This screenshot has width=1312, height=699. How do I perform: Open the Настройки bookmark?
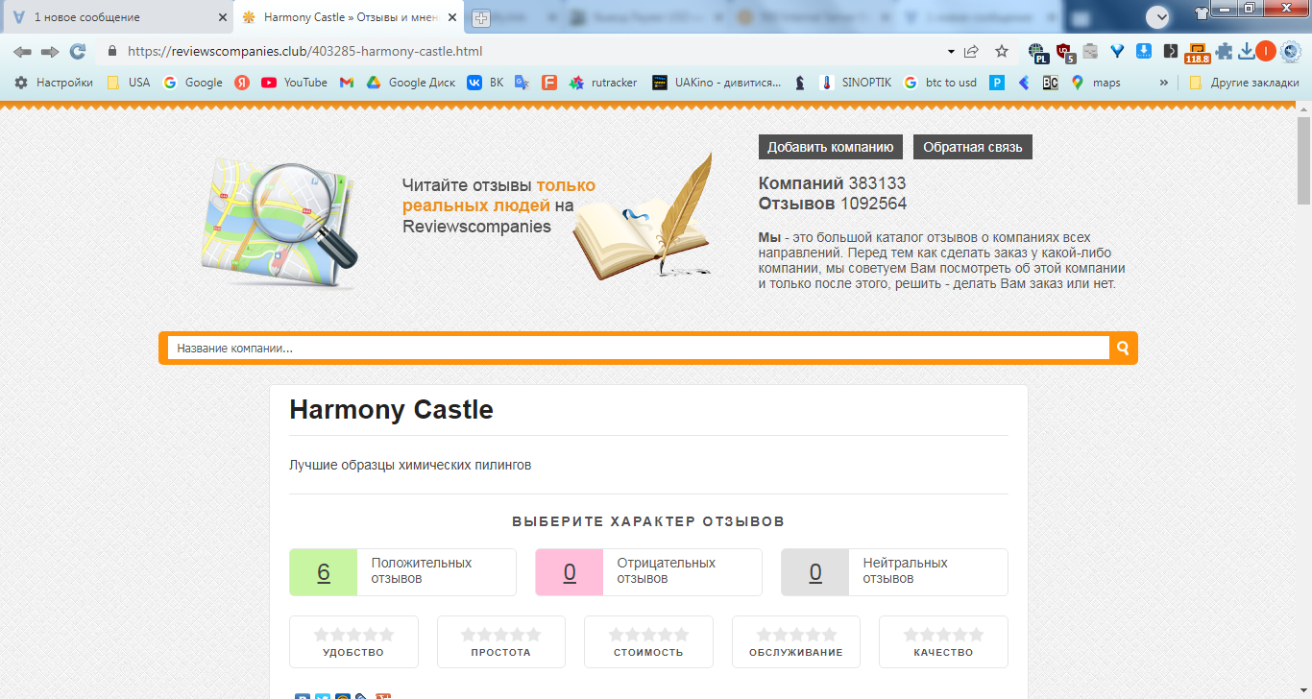coord(54,83)
